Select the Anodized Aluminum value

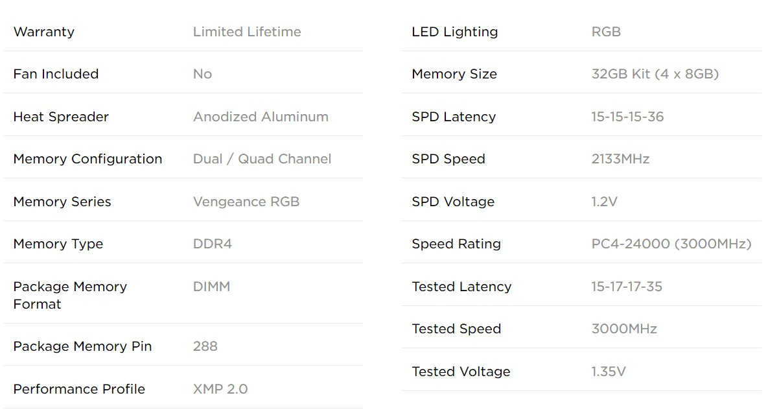pos(261,117)
